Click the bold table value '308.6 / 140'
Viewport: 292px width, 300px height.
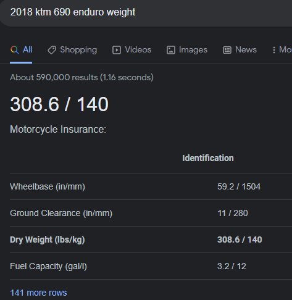click(x=240, y=240)
